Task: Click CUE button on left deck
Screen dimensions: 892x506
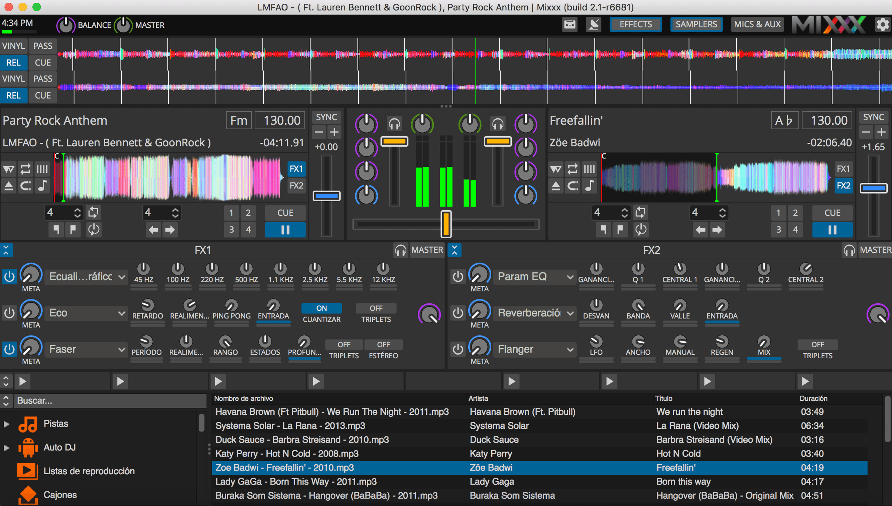Action: point(285,213)
